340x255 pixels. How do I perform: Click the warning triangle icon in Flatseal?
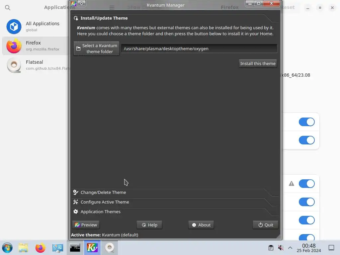[x=292, y=184]
